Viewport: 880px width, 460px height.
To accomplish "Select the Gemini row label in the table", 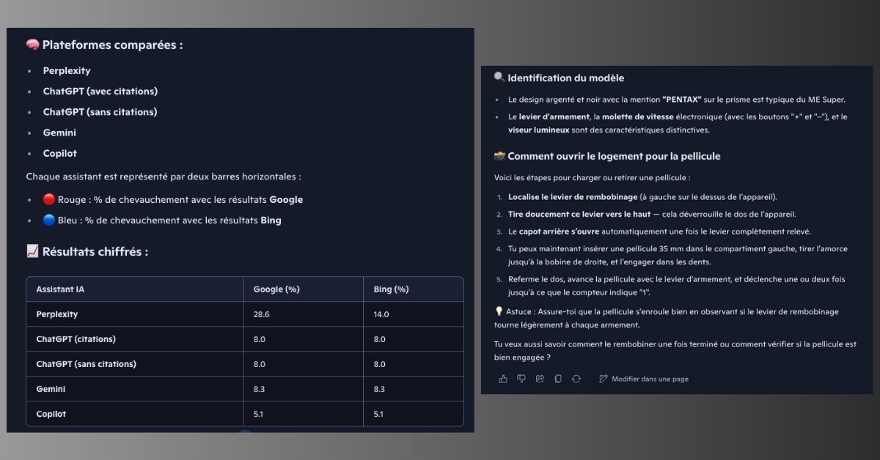I will pyautogui.click(x=51, y=389).
